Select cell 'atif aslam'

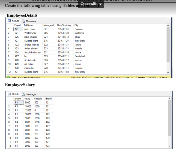pos(33,64)
